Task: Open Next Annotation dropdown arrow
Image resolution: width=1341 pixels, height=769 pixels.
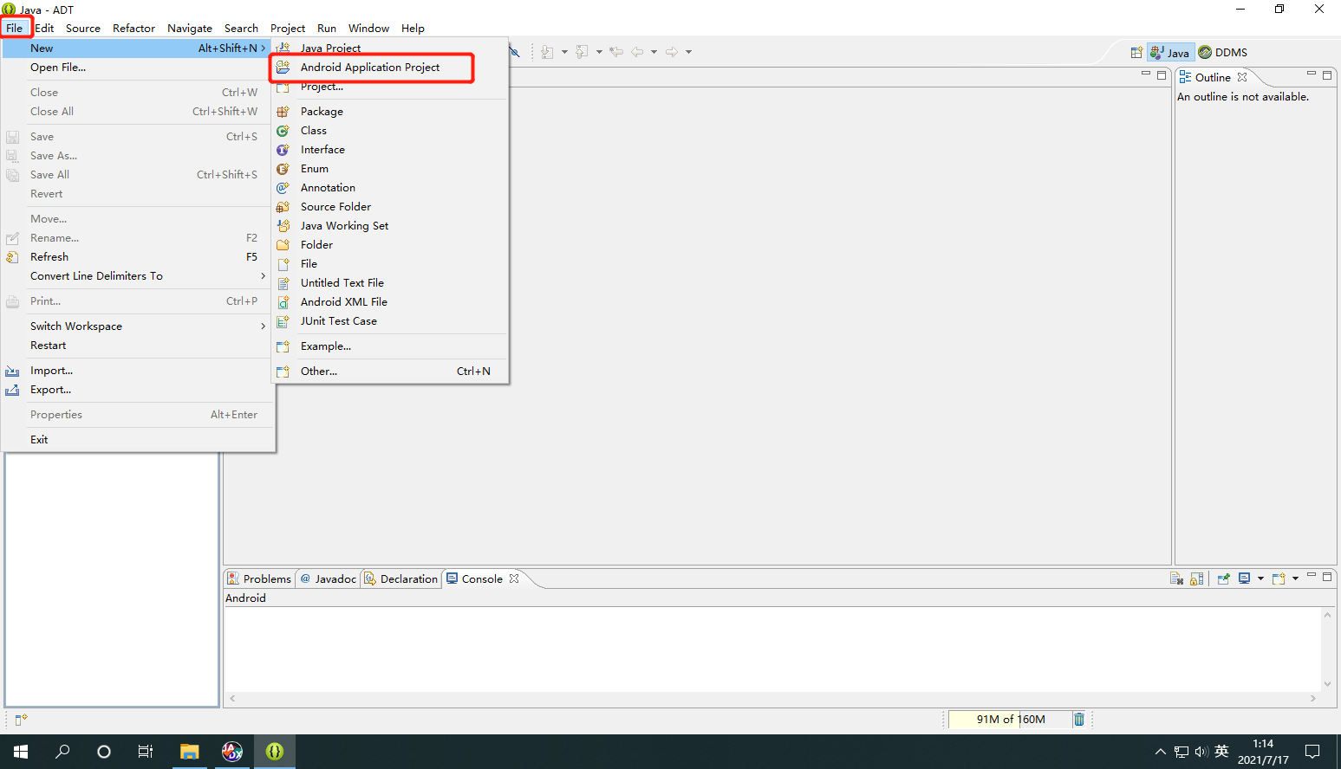Action: [564, 52]
